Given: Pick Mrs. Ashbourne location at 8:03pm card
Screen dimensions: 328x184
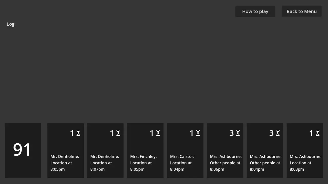Looking at the screenshot, I should [305, 150].
